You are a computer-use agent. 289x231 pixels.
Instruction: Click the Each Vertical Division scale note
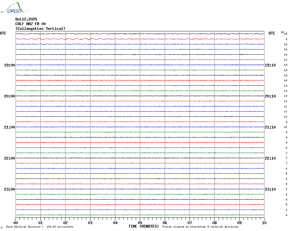coord(39,227)
